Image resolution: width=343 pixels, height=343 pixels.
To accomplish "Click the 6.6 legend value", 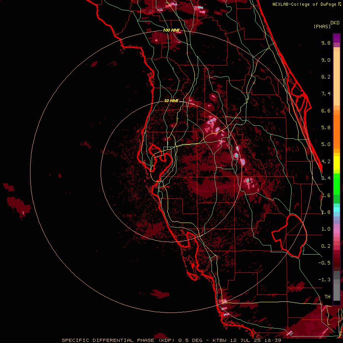I will tap(326, 111).
